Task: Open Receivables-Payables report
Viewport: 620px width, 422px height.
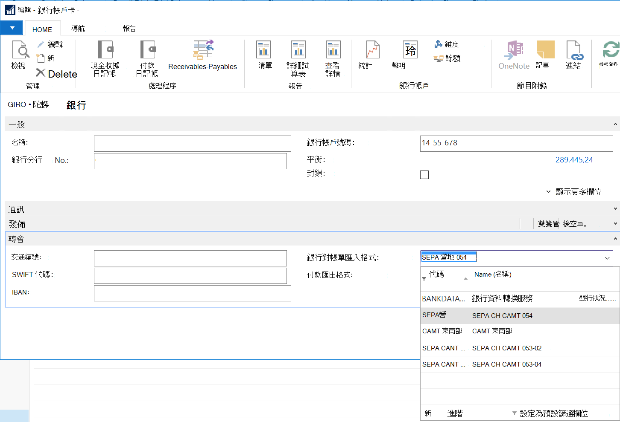Action: click(202, 55)
